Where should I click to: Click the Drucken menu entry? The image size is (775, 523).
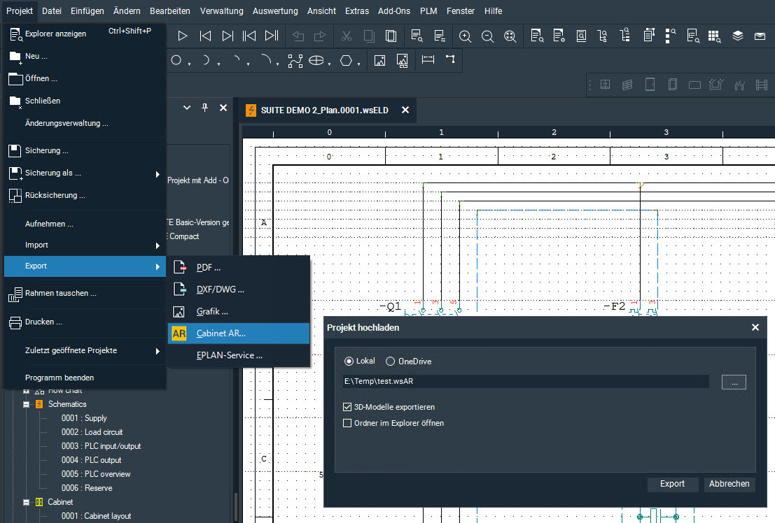tap(85, 322)
